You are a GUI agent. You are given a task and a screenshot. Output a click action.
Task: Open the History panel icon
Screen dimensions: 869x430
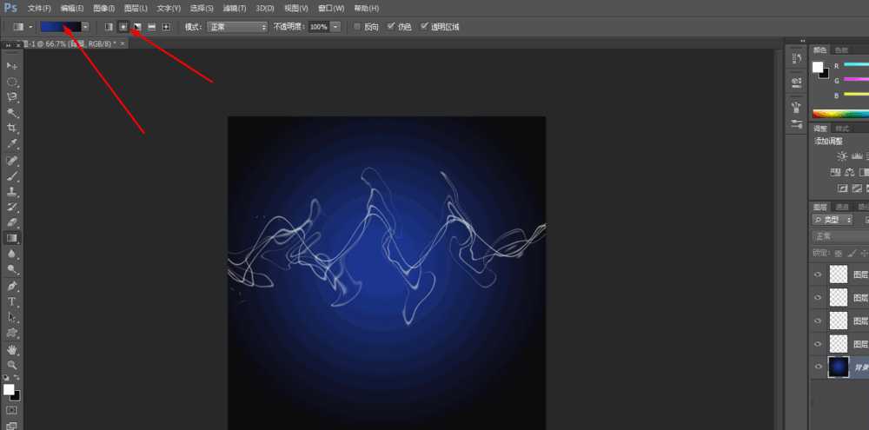[x=797, y=59]
